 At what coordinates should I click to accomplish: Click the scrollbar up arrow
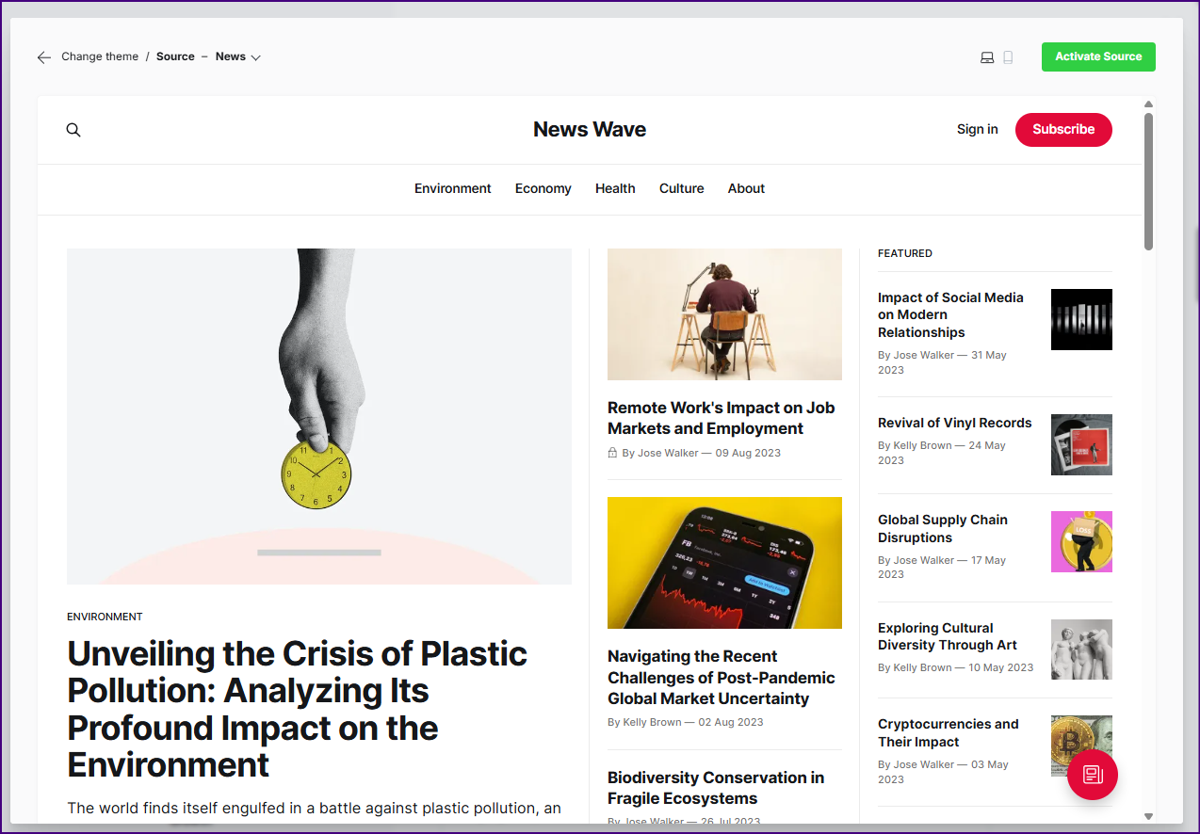pyautogui.click(x=1148, y=104)
